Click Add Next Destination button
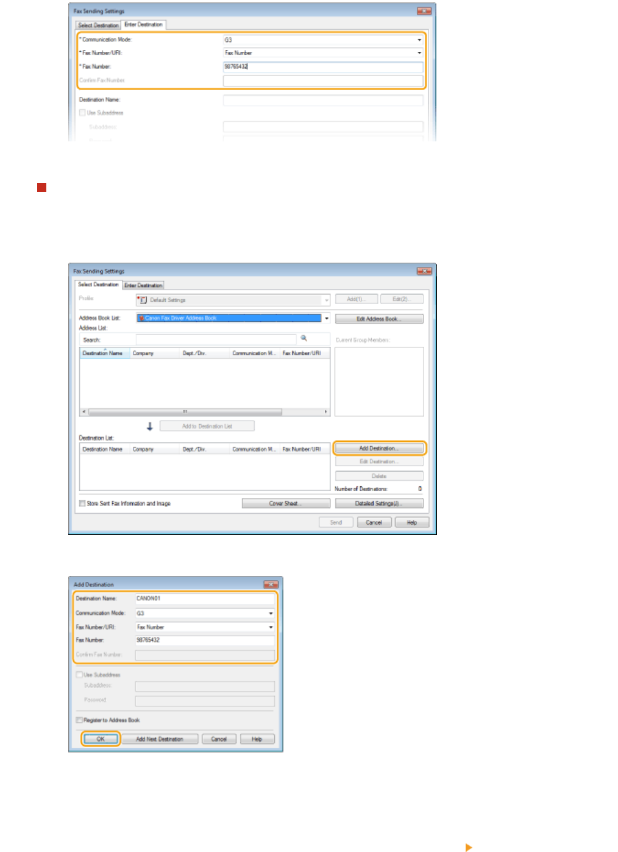The height and width of the screenshot is (852, 618). (x=160, y=739)
